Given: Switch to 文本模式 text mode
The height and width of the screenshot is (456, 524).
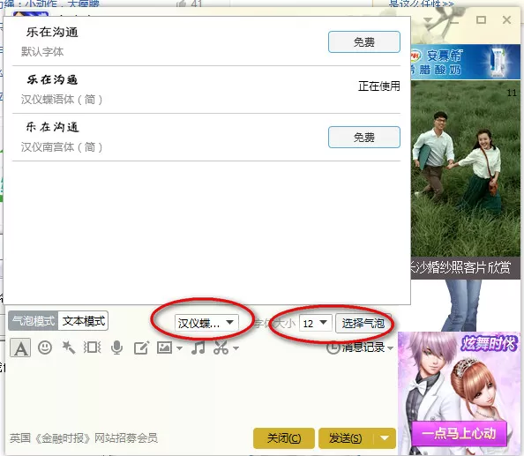Looking at the screenshot, I should coord(84,321).
